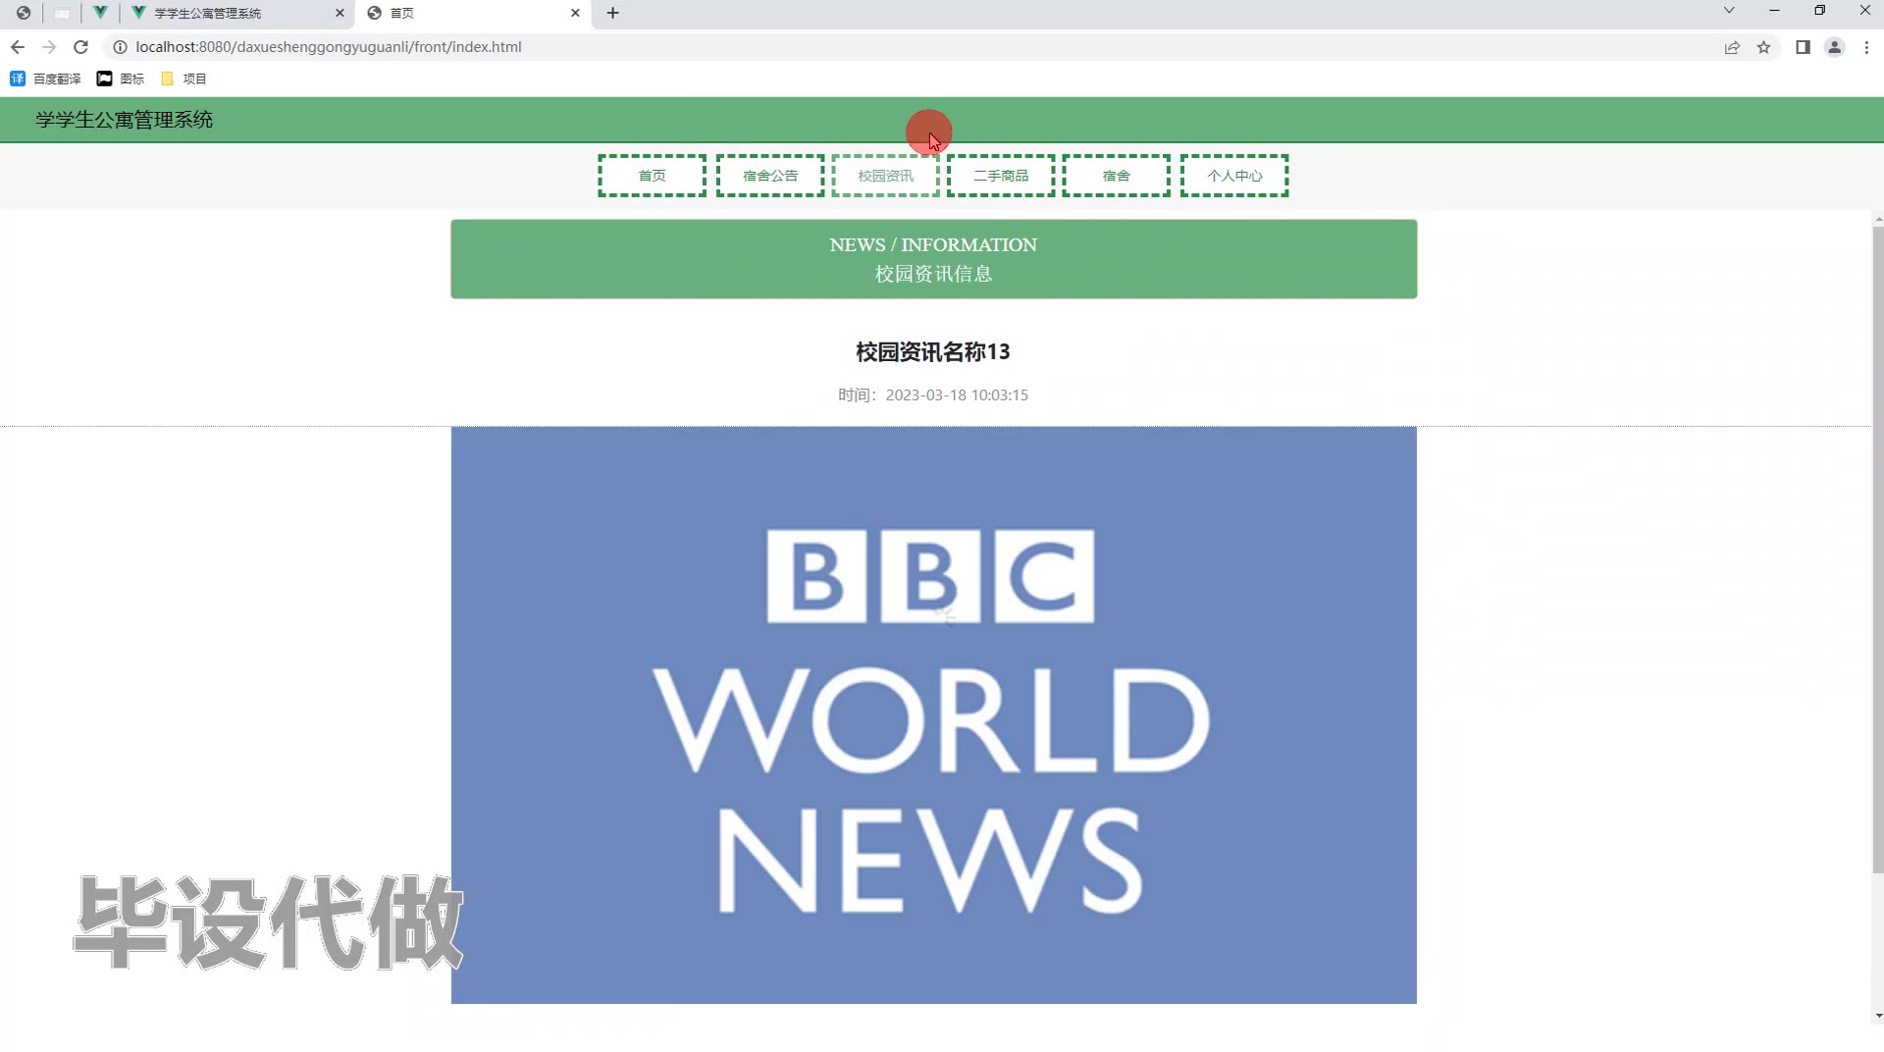Click the vertical scrollbar thumb

pos(1878,550)
